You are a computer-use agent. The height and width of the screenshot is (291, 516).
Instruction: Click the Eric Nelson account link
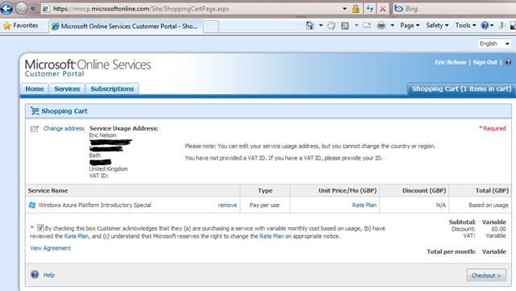451,62
